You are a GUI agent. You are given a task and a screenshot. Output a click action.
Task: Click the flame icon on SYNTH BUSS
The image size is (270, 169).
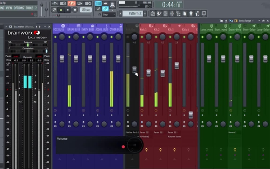92,26
